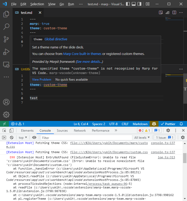
Task: Close the DevTools panel
Action: pos(183,131)
